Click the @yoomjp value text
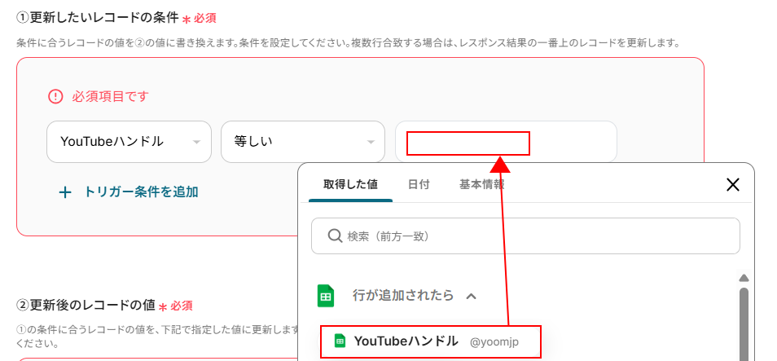The image size is (777, 361). coord(494,341)
